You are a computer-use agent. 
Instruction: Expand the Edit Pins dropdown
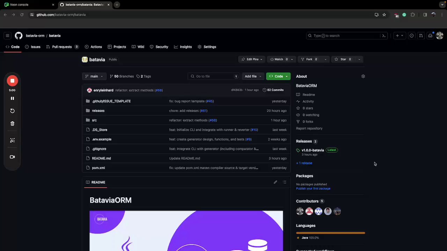click(x=252, y=59)
